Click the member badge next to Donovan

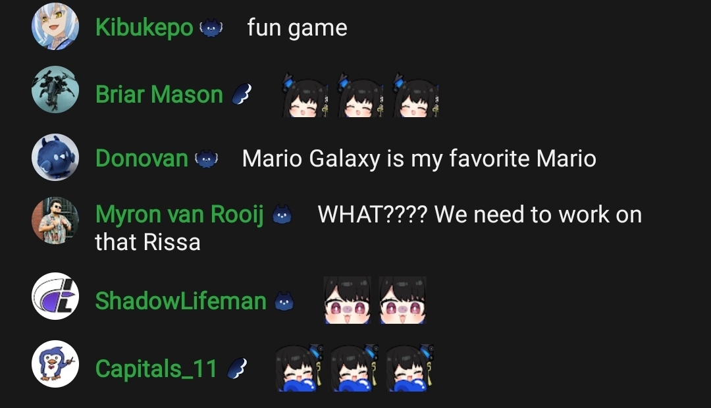(x=206, y=159)
